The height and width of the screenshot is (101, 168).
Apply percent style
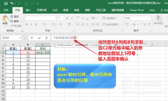(x=134, y=24)
